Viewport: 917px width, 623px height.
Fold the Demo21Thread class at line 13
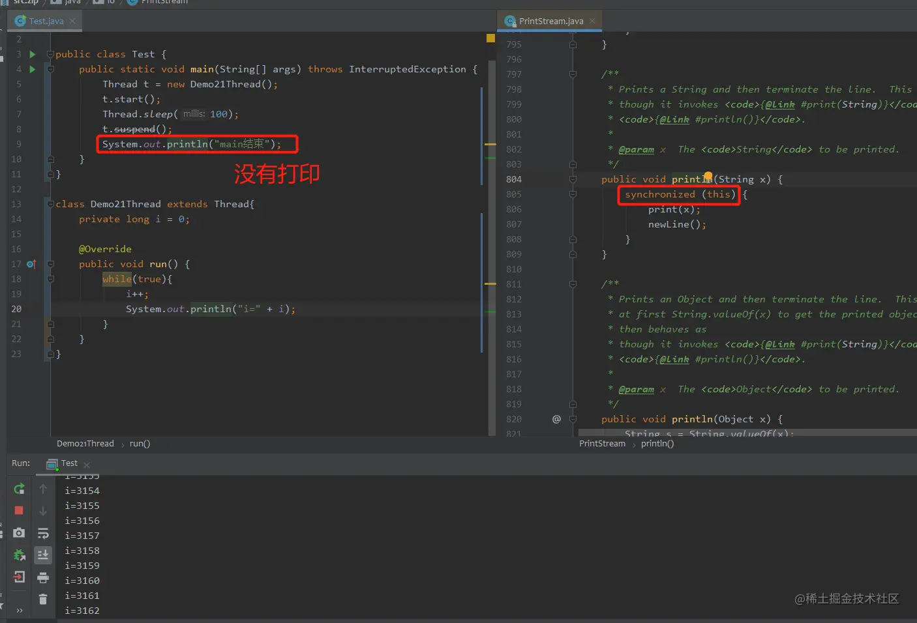50,204
